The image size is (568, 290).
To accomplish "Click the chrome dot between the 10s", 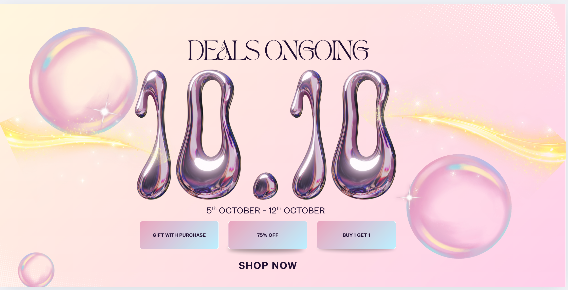I will (x=265, y=186).
